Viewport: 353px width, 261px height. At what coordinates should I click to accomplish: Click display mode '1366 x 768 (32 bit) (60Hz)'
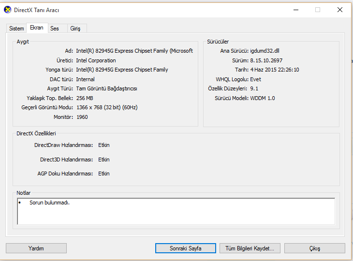(x=107, y=107)
